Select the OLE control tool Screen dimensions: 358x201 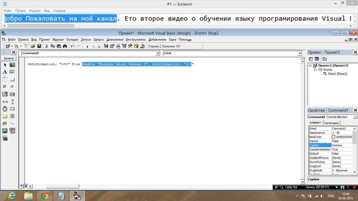pyautogui.click(x=5, y=138)
